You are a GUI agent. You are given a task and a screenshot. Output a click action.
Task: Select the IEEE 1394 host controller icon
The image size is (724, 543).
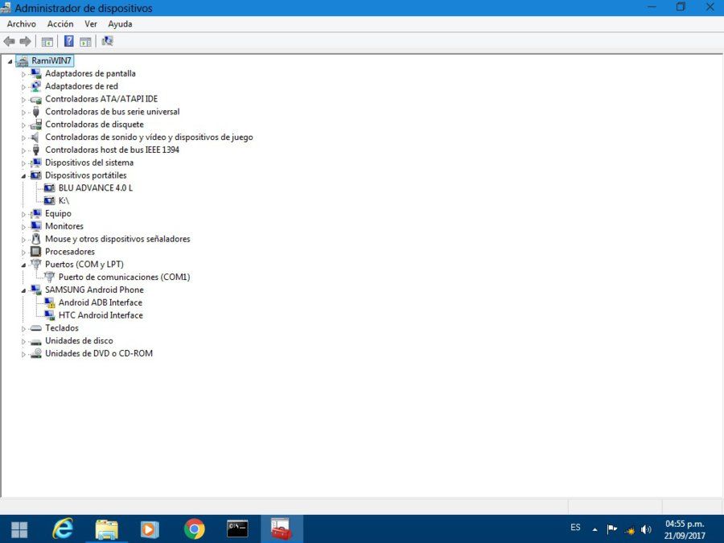click(x=35, y=150)
